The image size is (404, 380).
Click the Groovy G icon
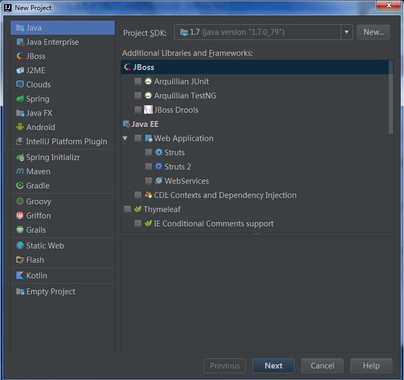pyautogui.click(x=20, y=201)
